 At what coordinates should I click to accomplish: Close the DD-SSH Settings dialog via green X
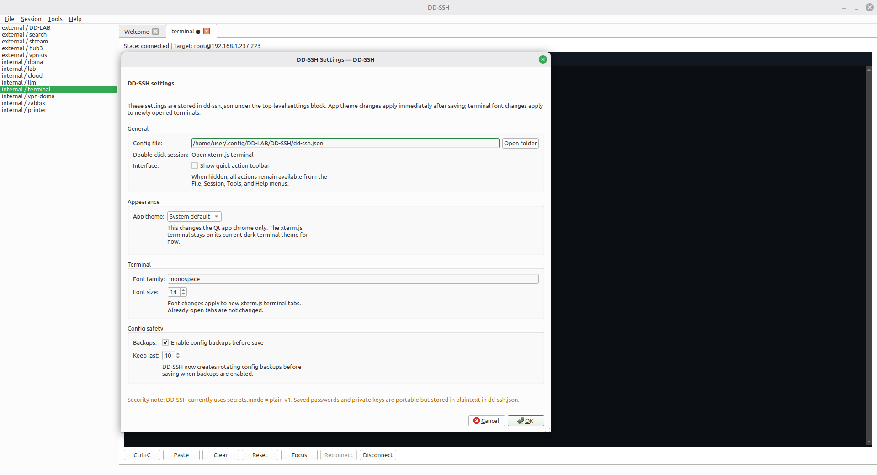542,59
